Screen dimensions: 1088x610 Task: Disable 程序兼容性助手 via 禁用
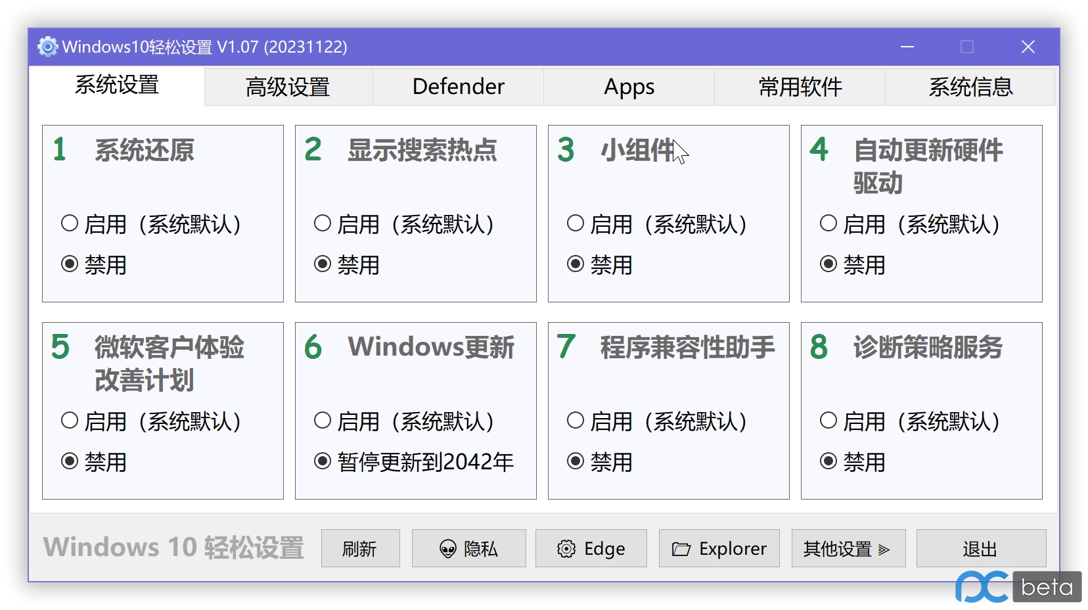[x=576, y=461]
